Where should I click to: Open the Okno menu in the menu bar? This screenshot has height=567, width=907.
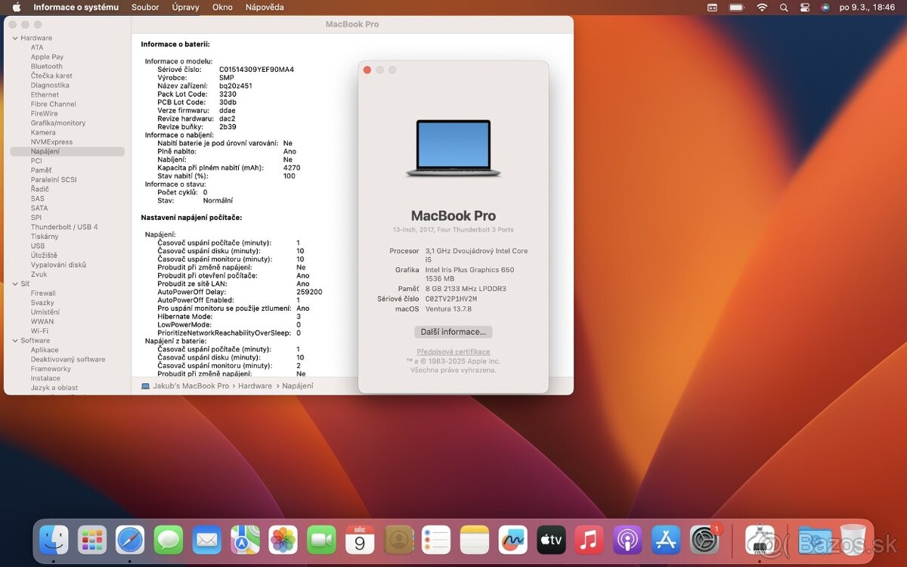click(221, 7)
